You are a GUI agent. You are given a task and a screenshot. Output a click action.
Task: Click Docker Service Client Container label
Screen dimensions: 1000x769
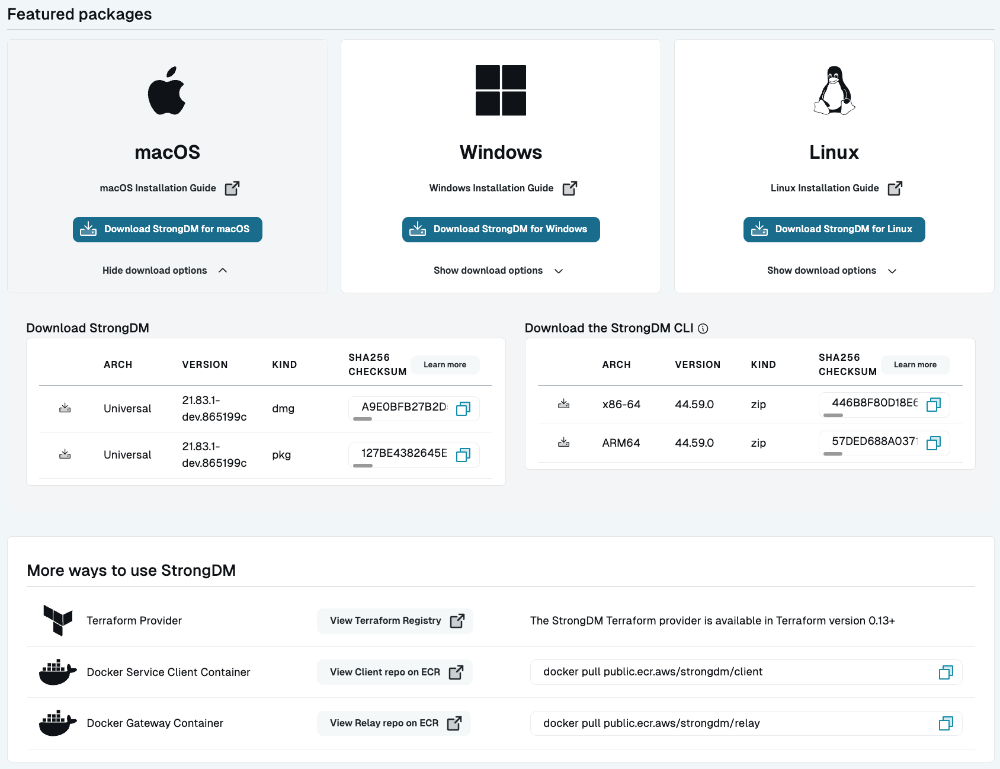169,672
